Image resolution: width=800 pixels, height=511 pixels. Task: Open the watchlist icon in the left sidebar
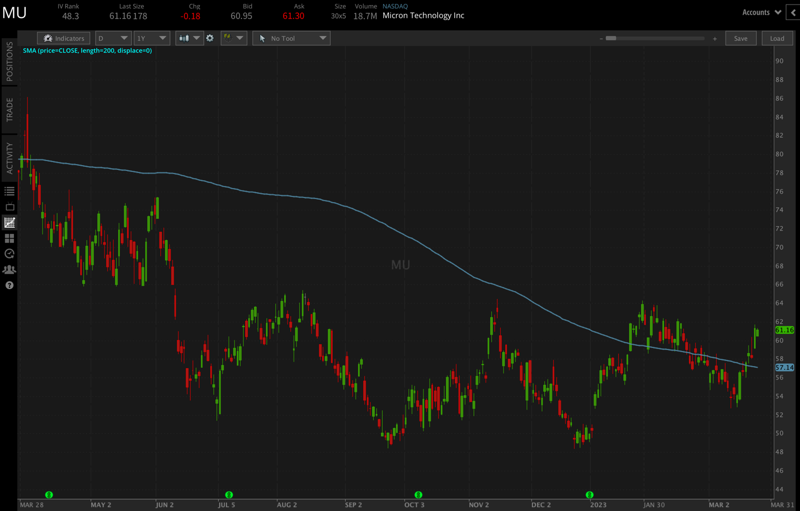[x=10, y=191]
